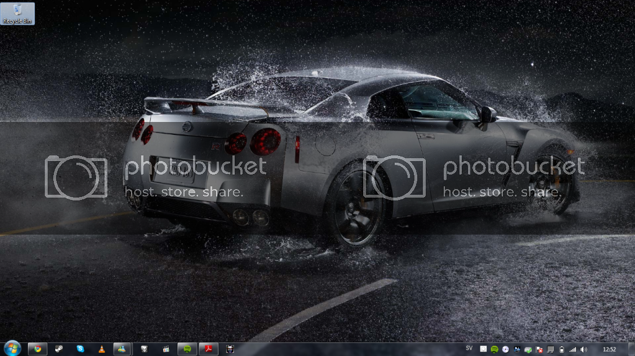Open the Recycle Bin desktop icon
The width and height of the screenshot is (635, 356).
(17, 13)
